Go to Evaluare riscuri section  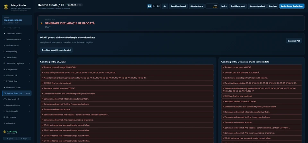(x=17, y=46)
